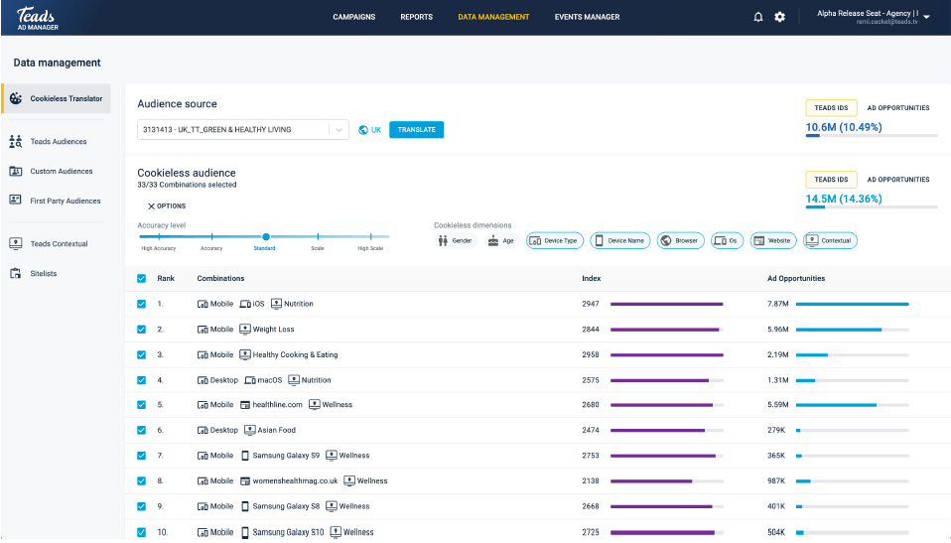Click the iOS icon in row 1
Image resolution: width=951 pixels, height=543 pixels.
coord(245,304)
